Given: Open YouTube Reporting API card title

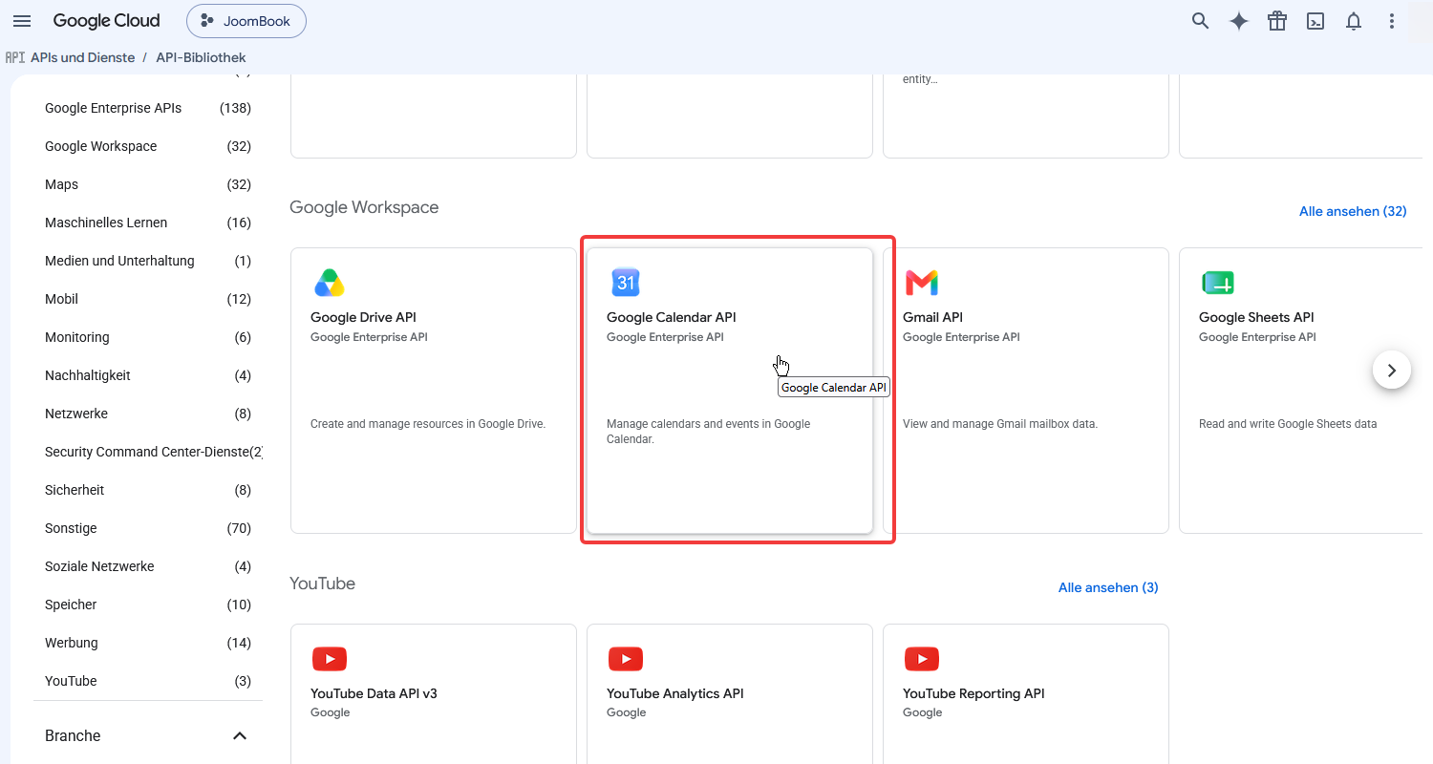Looking at the screenshot, I should point(973,693).
